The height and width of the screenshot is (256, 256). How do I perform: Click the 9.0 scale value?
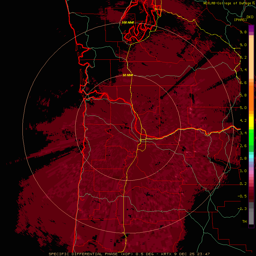[x=243, y=45]
